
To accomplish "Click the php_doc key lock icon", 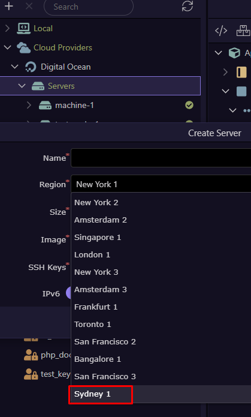I will point(31,355).
